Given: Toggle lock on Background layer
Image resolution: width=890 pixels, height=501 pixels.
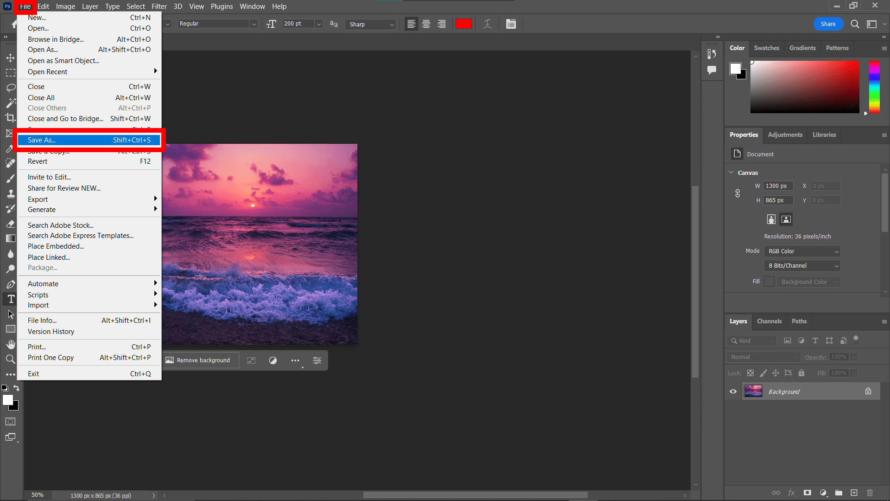Looking at the screenshot, I should pos(869,392).
